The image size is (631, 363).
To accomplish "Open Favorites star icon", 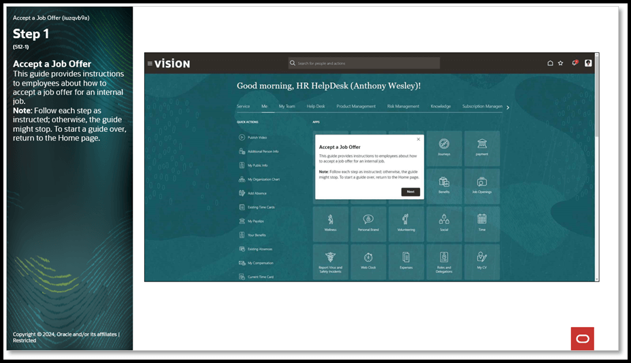I will 561,63.
